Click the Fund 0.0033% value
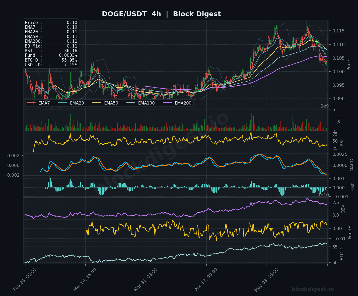The height and width of the screenshot is (296, 358). coord(68,55)
